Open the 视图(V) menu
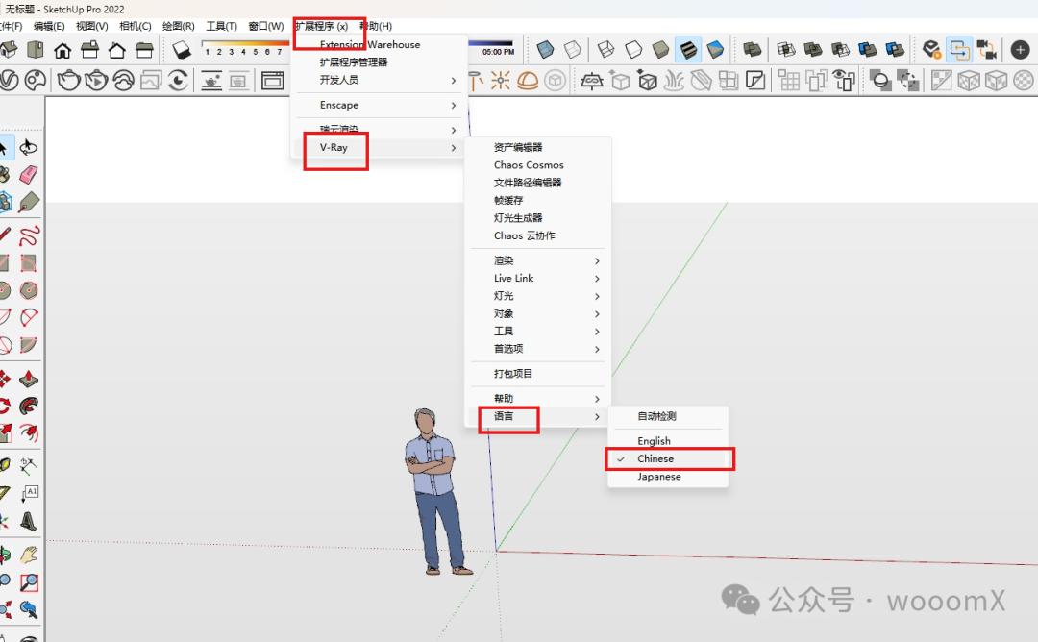The height and width of the screenshot is (642, 1038). (92, 26)
